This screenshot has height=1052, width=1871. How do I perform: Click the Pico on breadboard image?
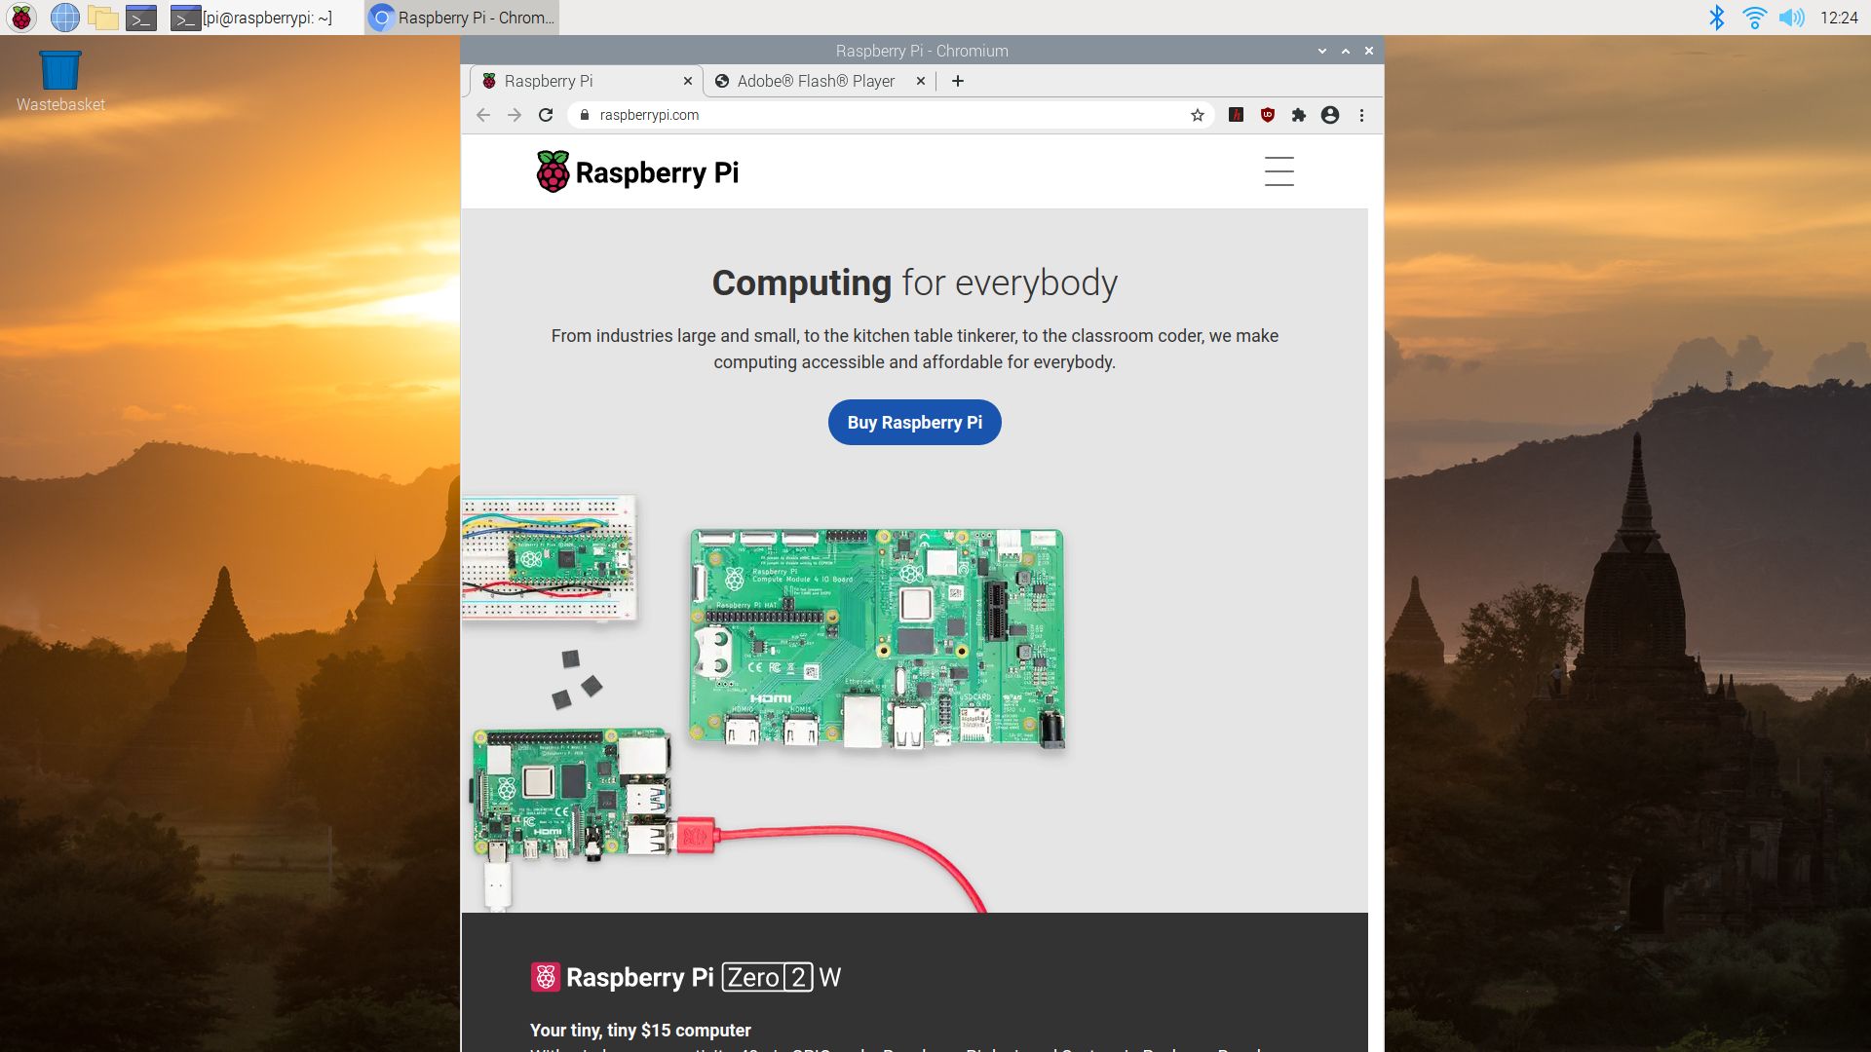(x=550, y=558)
